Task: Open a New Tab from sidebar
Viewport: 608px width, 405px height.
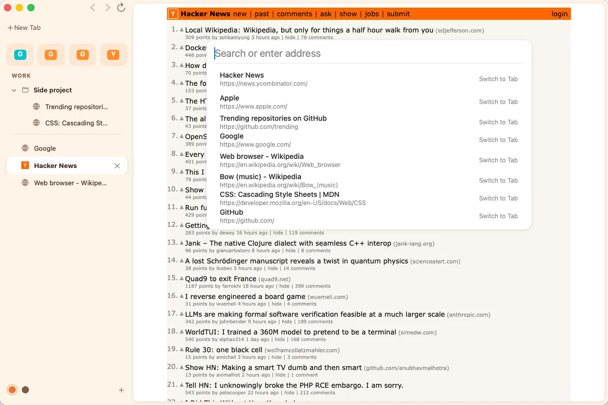Action: tap(24, 28)
